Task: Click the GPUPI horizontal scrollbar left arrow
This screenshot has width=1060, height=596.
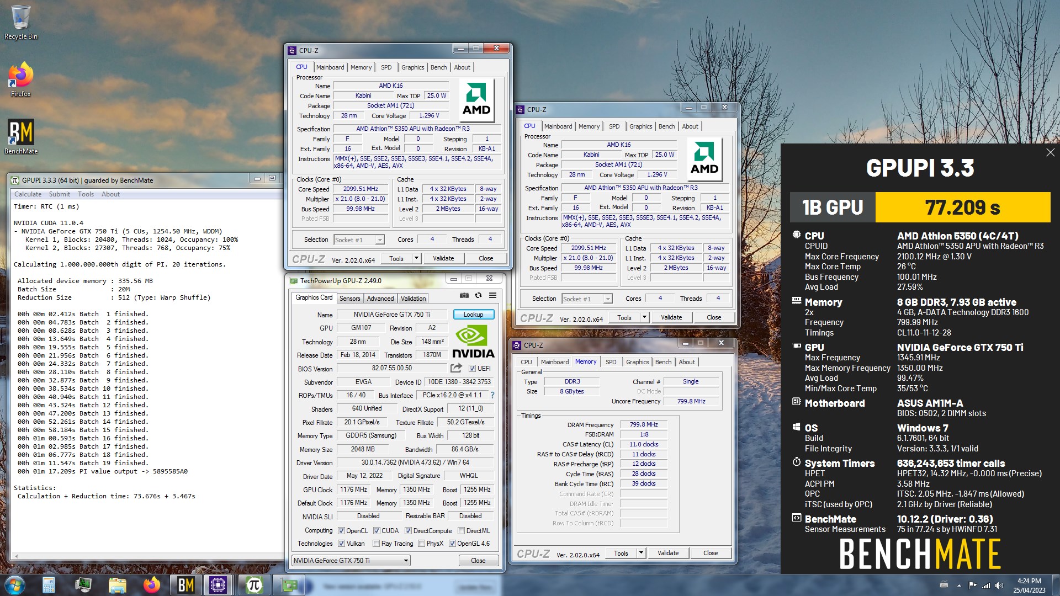Action: [x=16, y=556]
